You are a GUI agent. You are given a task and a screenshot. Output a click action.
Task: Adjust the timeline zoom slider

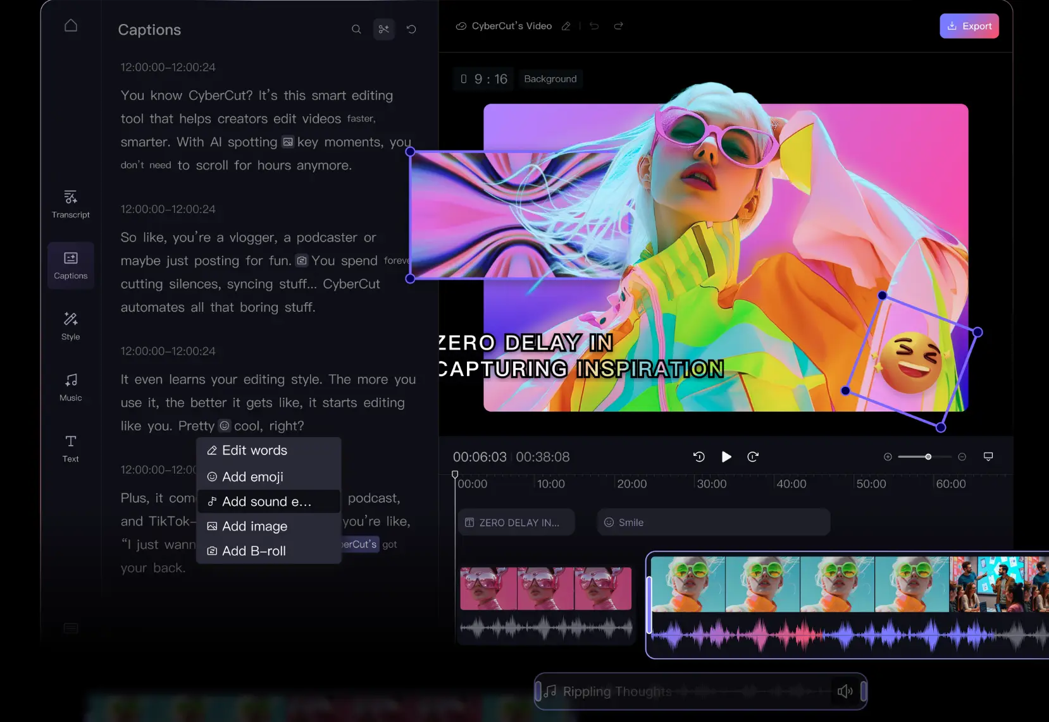[x=927, y=456]
